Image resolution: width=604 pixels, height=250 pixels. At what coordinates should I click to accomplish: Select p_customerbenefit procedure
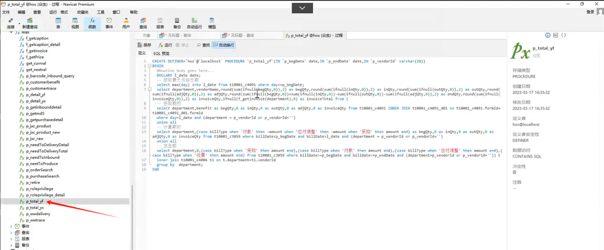(43, 82)
